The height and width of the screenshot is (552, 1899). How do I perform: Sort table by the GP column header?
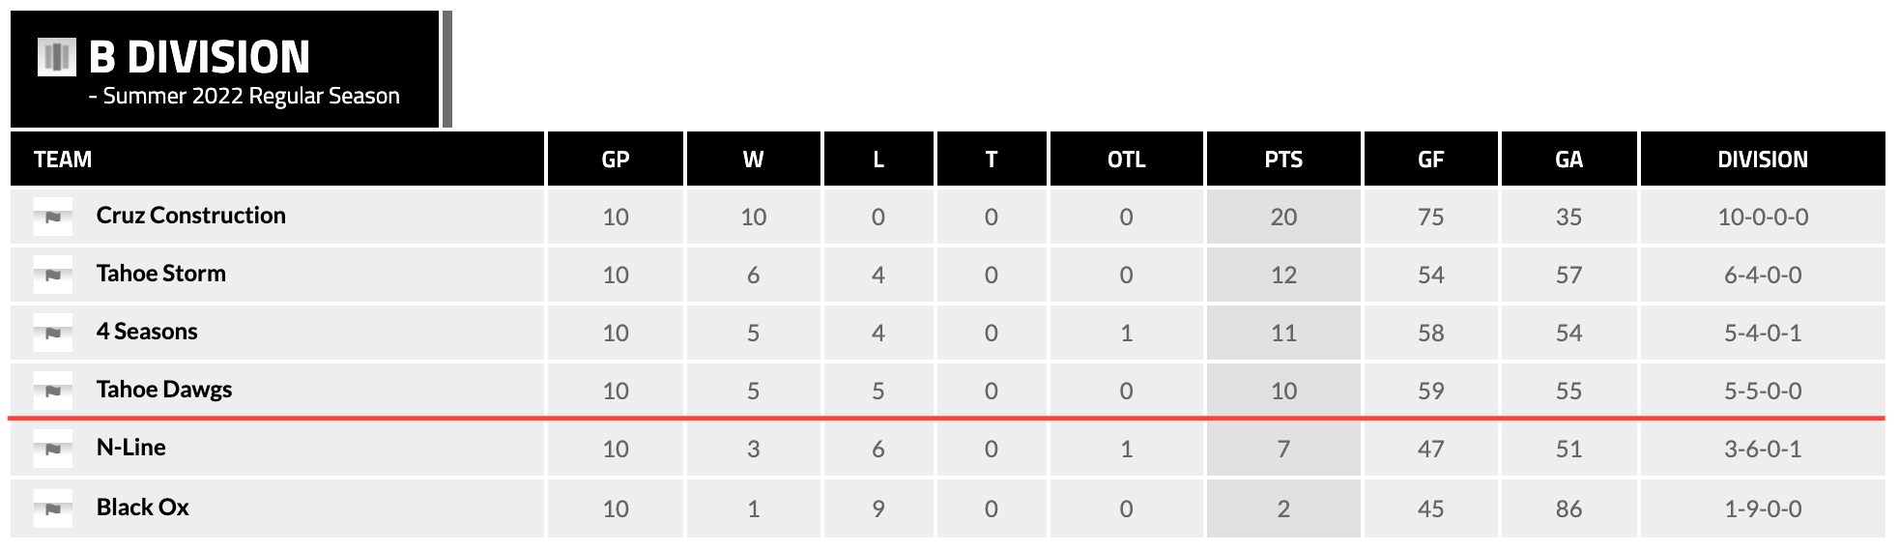615,160
